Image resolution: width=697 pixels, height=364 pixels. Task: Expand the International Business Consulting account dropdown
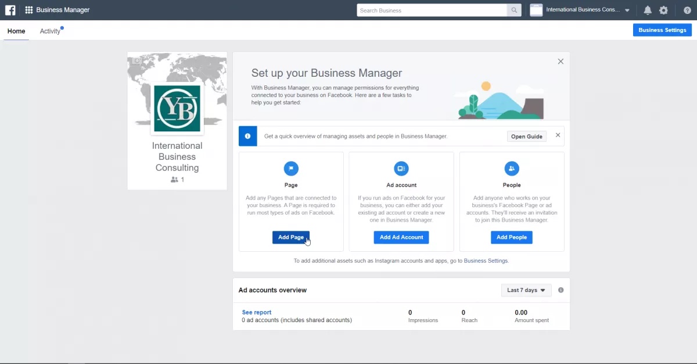pyautogui.click(x=627, y=10)
